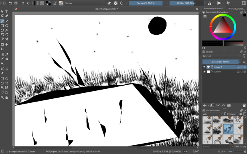Viewport: 247px width, 154px height.
Task: Select the Rectangular Selection tool
Action: [x=2, y=79]
